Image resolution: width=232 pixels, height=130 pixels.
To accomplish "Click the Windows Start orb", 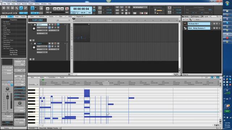I will [x=227, y=4].
